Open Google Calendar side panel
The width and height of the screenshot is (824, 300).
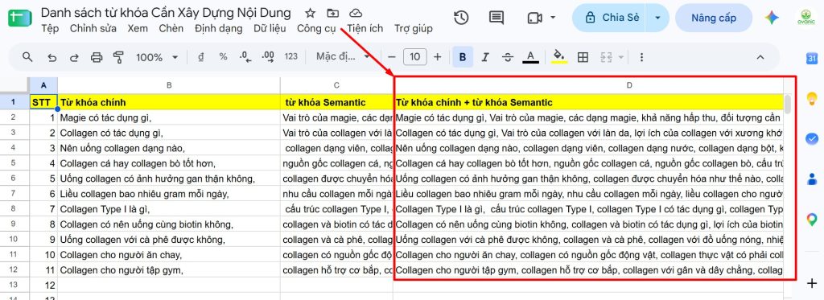(812, 59)
